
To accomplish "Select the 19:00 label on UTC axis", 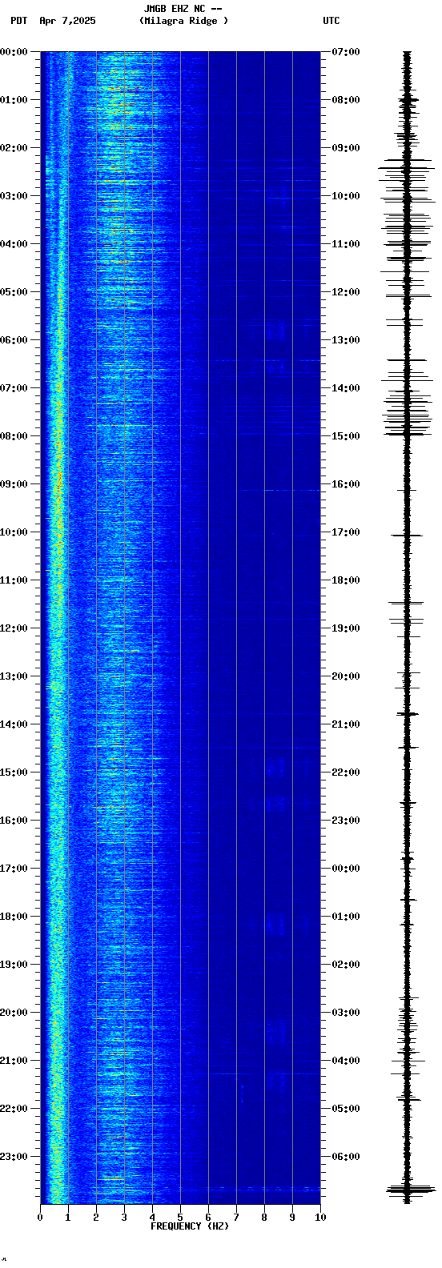I will [x=346, y=628].
